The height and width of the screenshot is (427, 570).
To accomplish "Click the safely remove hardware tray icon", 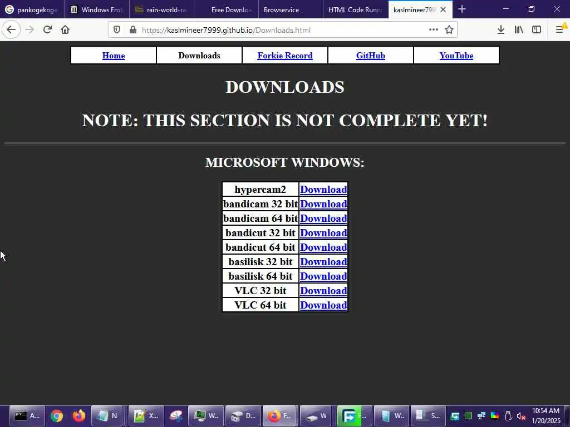I will (x=508, y=416).
